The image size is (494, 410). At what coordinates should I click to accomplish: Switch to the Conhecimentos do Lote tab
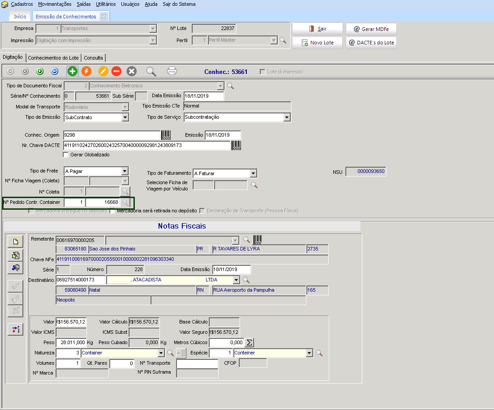pos(53,58)
